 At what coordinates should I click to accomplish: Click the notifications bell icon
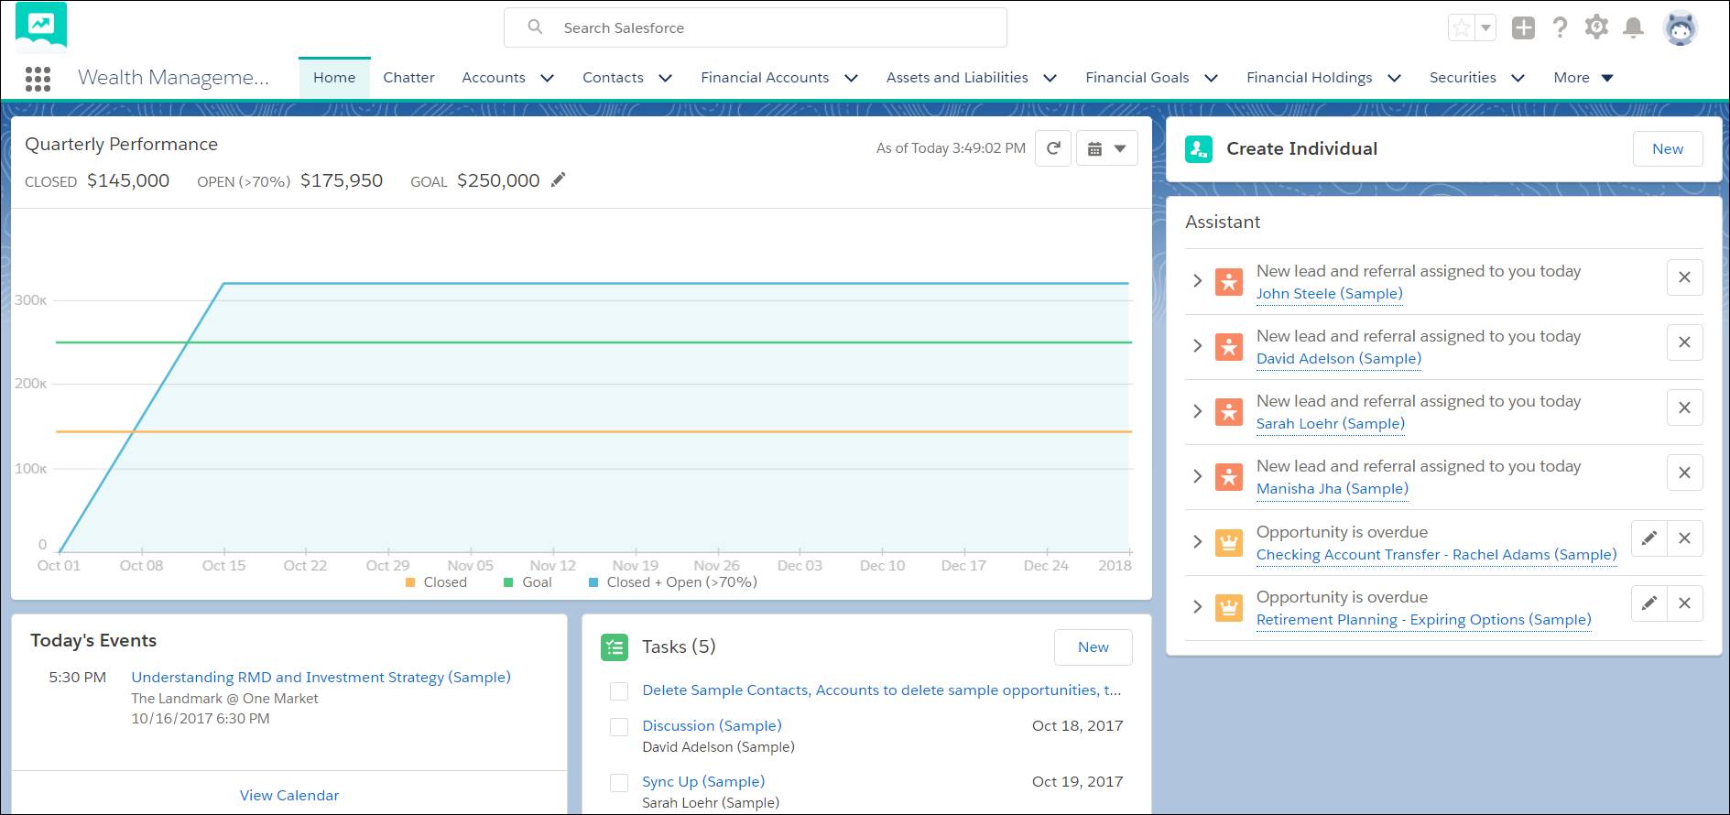pyautogui.click(x=1633, y=27)
